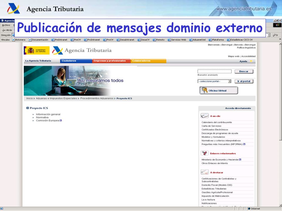This screenshot has width=282, height=211.
Task: Open Ministerio de Economía y Hacienda link
Action: tap(220, 159)
